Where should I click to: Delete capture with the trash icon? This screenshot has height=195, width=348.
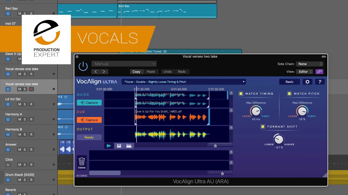[x=82, y=162]
